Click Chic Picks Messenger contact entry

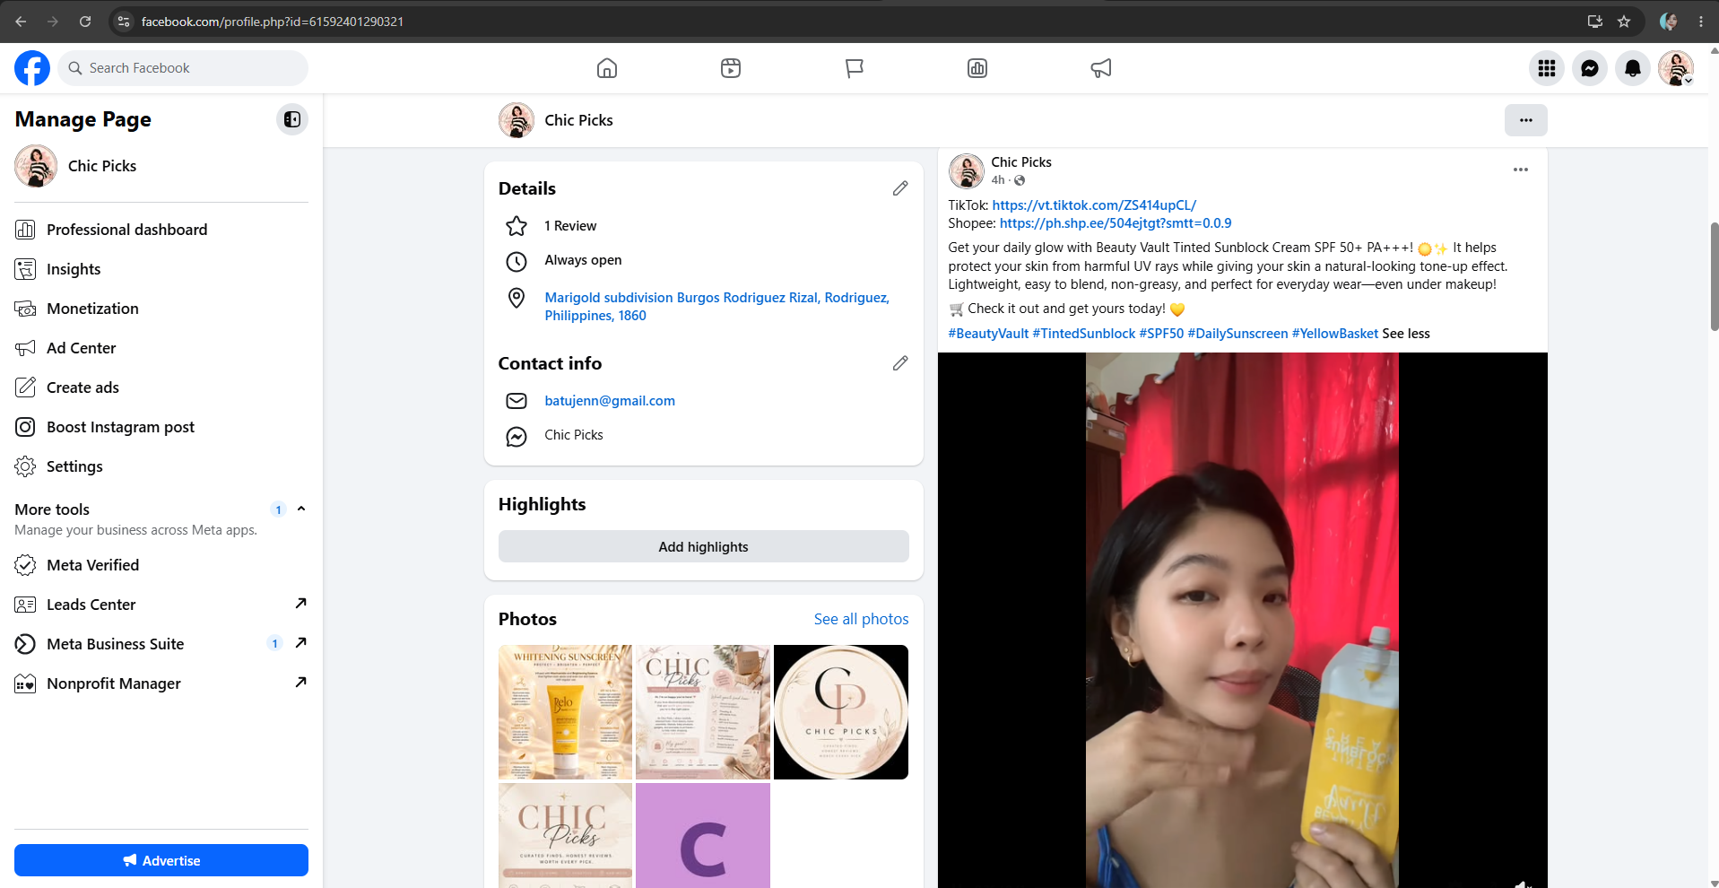pos(574,435)
